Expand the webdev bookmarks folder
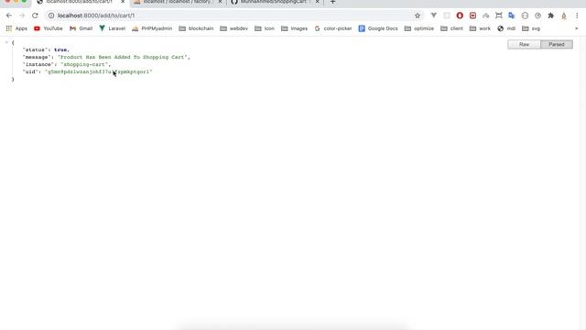This screenshot has width=586, height=330. pyautogui.click(x=234, y=28)
